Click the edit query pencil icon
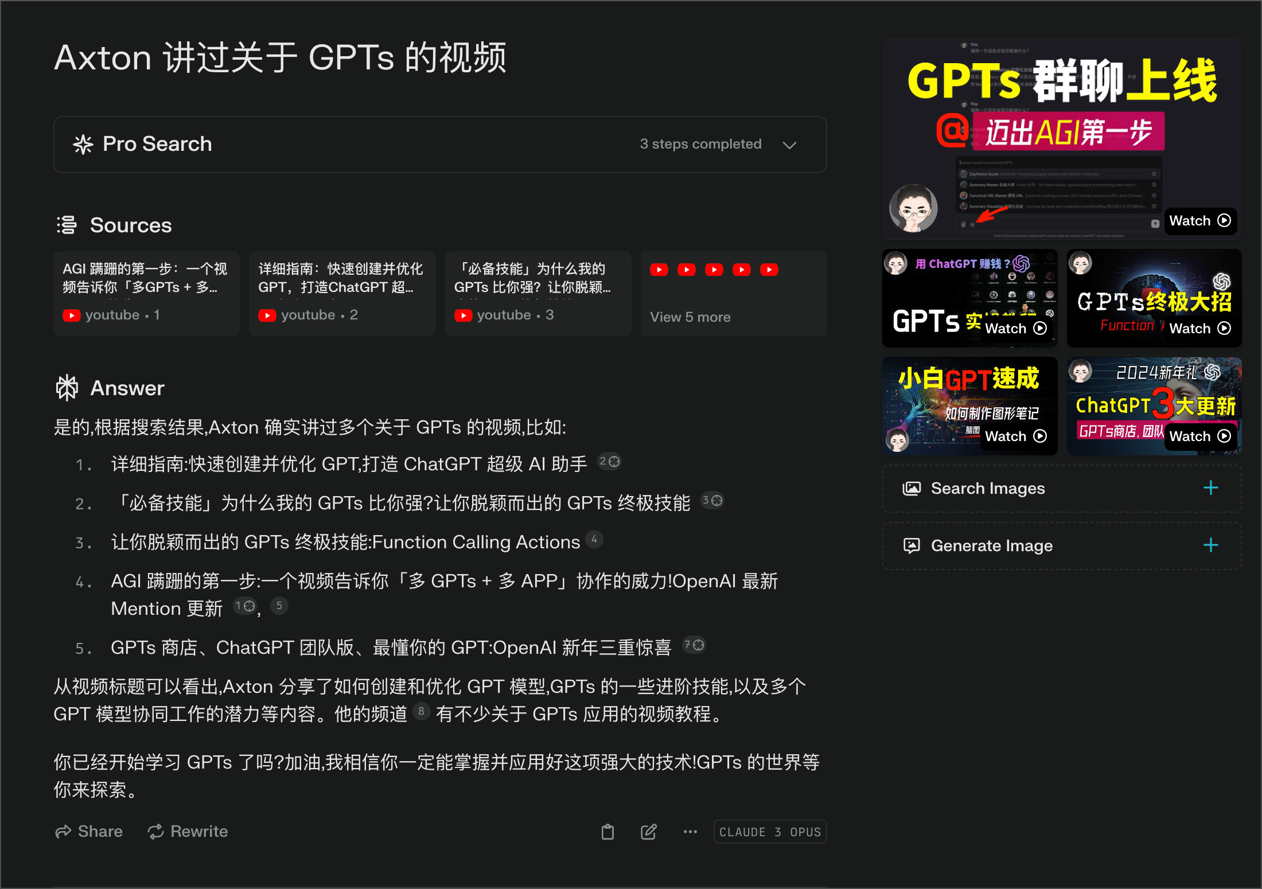Screen dimensions: 1262x889 click(x=648, y=832)
